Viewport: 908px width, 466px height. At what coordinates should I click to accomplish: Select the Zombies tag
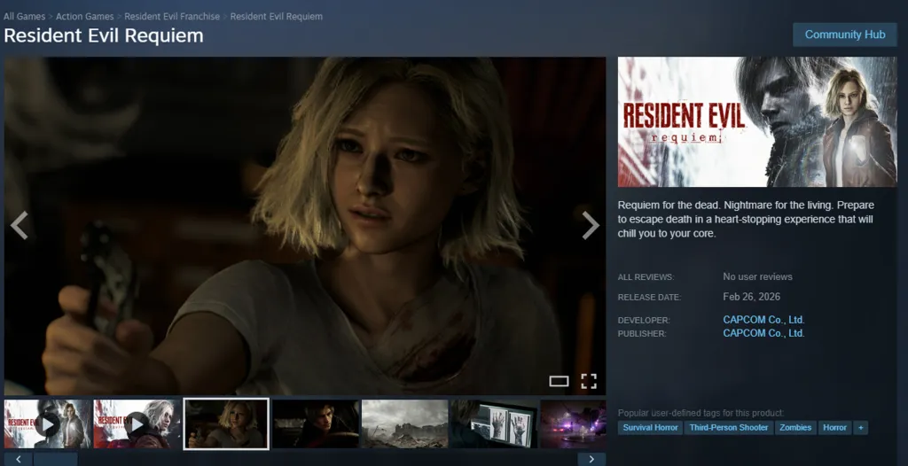click(795, 428)
